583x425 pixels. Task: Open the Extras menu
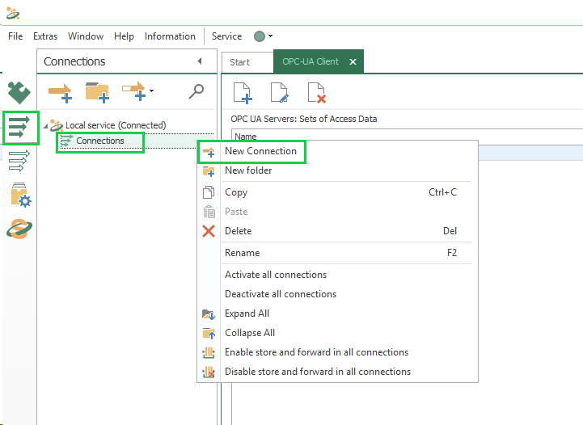45,36
